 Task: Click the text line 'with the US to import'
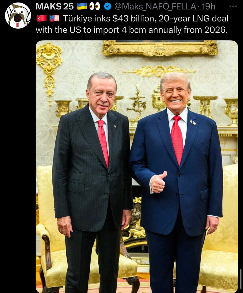[77, 30]
